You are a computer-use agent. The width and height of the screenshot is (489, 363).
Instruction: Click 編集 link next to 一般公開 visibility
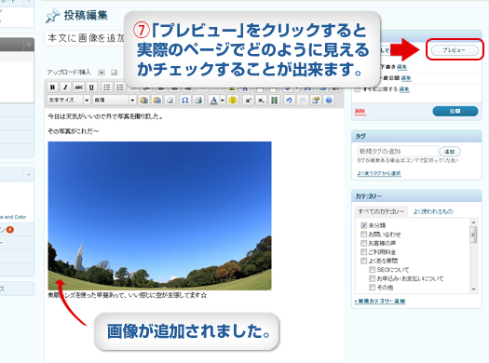406,78
